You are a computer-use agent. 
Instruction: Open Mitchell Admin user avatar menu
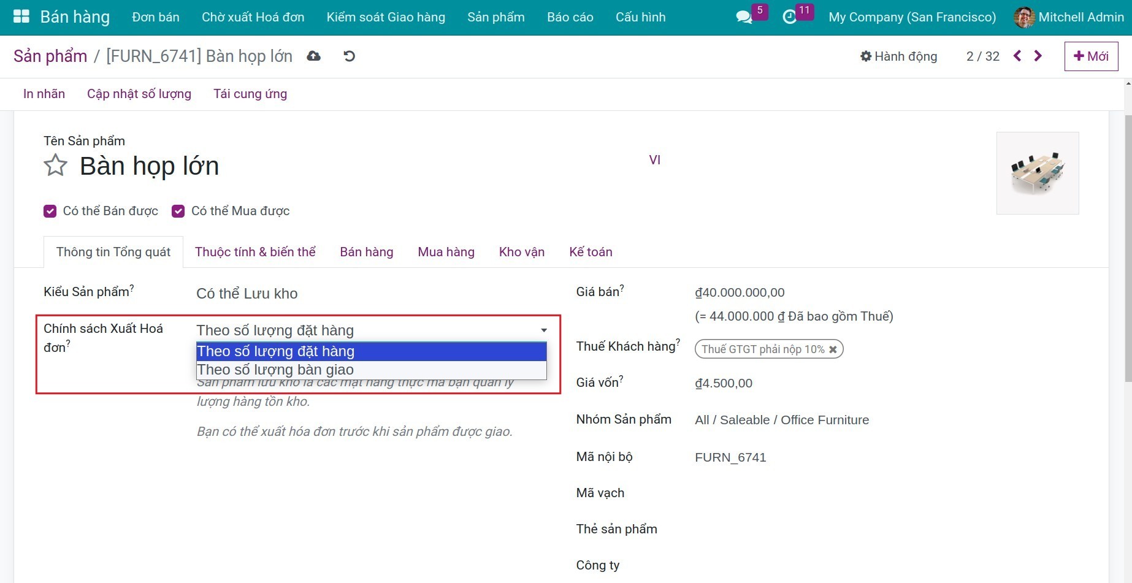point(1023,17)
